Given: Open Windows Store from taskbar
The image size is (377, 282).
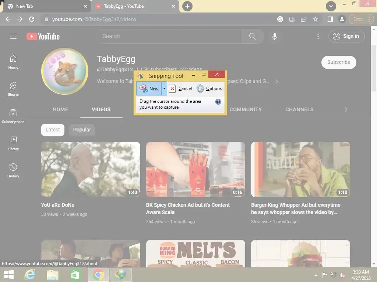Looking at the screenshot, I should tap(75, 275).
